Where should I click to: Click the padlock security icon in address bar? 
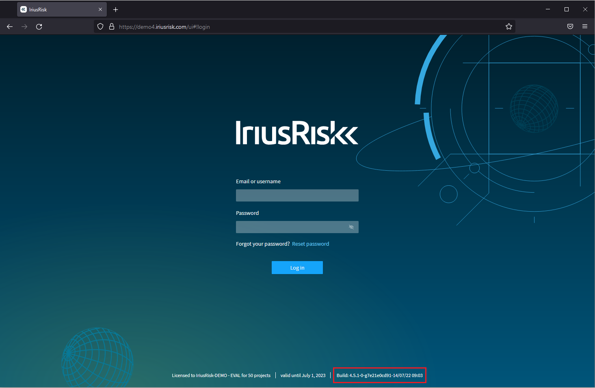(x=112, y=26)
